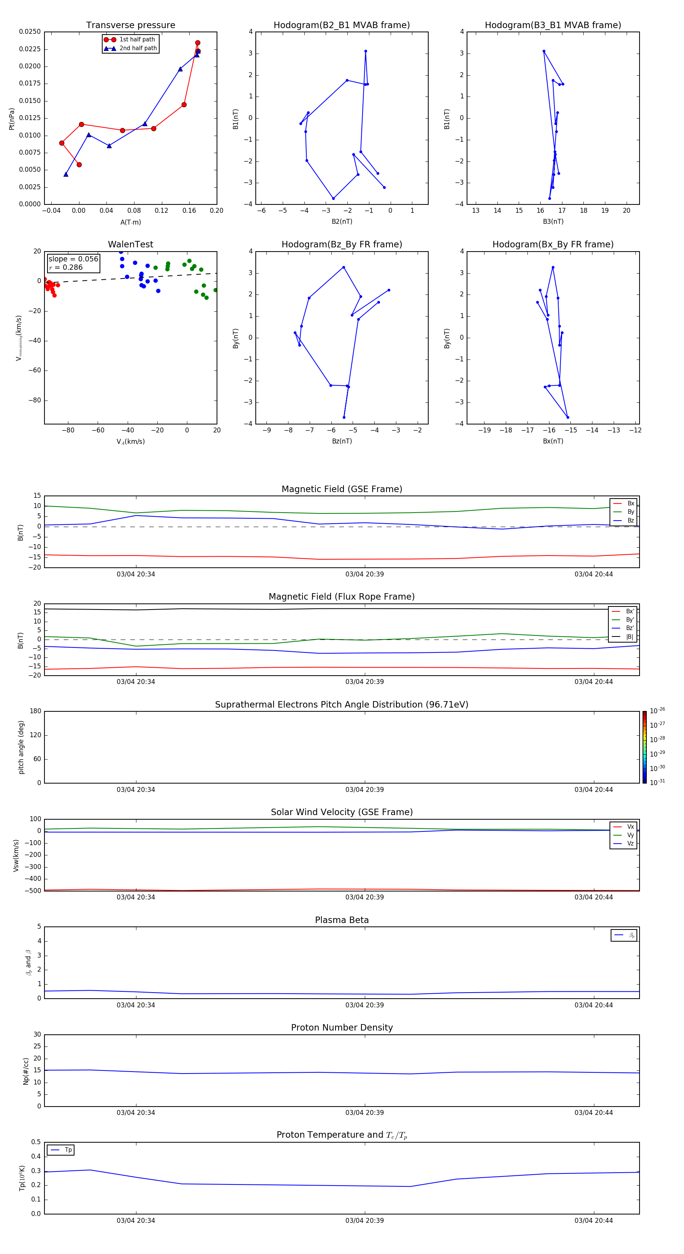This screenshot has height=1254, width=684.
Task: Click the empty pitch angle distribution plot area
Action: [x=342, y=747]
